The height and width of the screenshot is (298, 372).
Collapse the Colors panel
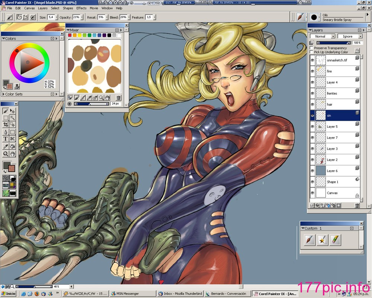4,38
